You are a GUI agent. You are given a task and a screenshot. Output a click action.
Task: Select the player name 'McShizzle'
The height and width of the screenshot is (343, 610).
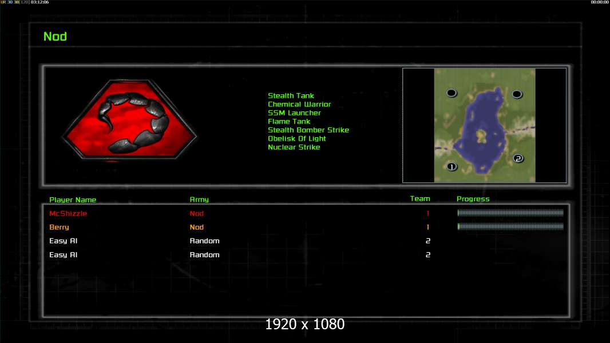(x=68, y=213)
